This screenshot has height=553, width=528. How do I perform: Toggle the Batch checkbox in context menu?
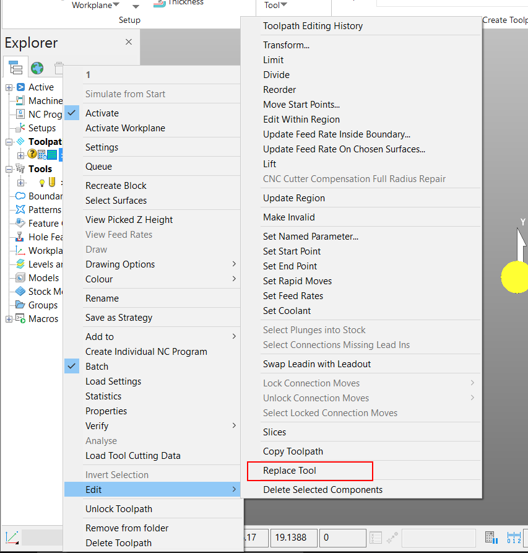pyautogui.click(x=71, y=366)
